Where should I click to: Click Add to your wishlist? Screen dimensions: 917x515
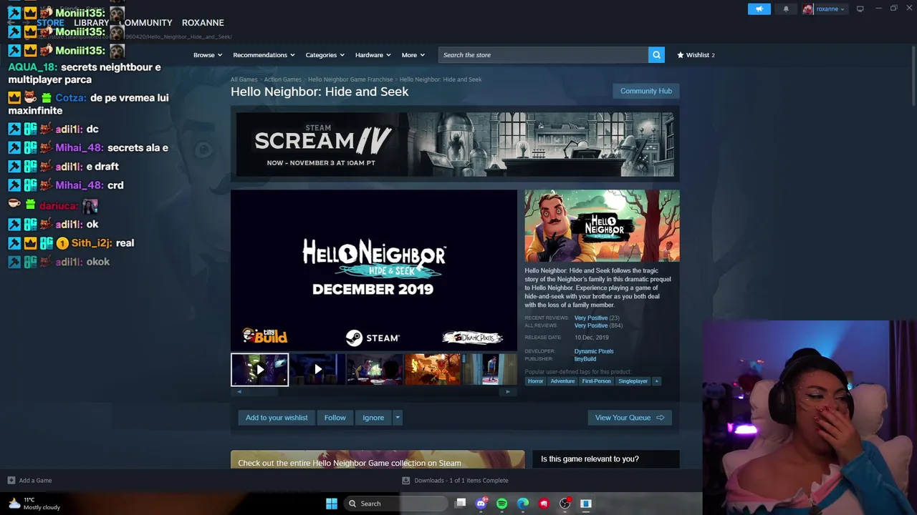[277, 418]
